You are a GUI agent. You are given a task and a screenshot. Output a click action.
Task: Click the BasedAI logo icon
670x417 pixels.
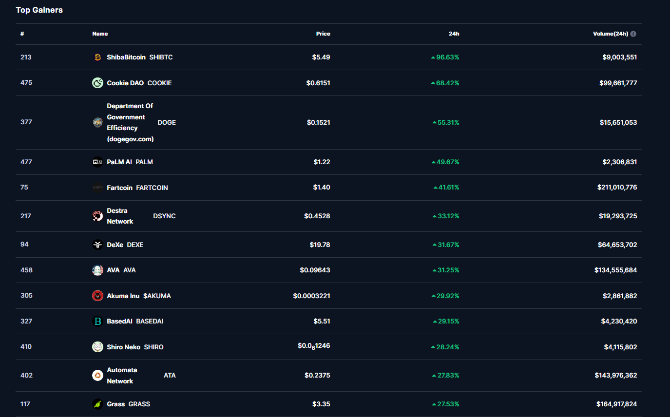[x=97, y=322]
